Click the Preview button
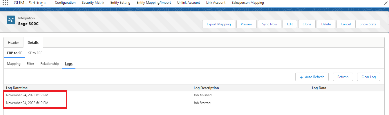389x115 pixels. pyautogui.click(x=247, y=24)
